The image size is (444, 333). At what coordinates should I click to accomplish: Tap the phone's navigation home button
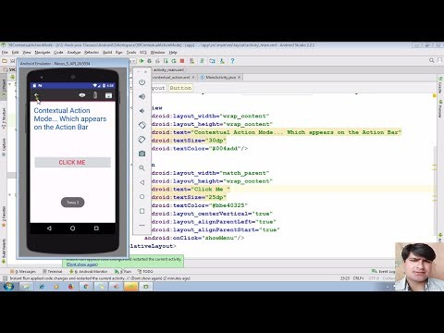[x=72, y=228]
